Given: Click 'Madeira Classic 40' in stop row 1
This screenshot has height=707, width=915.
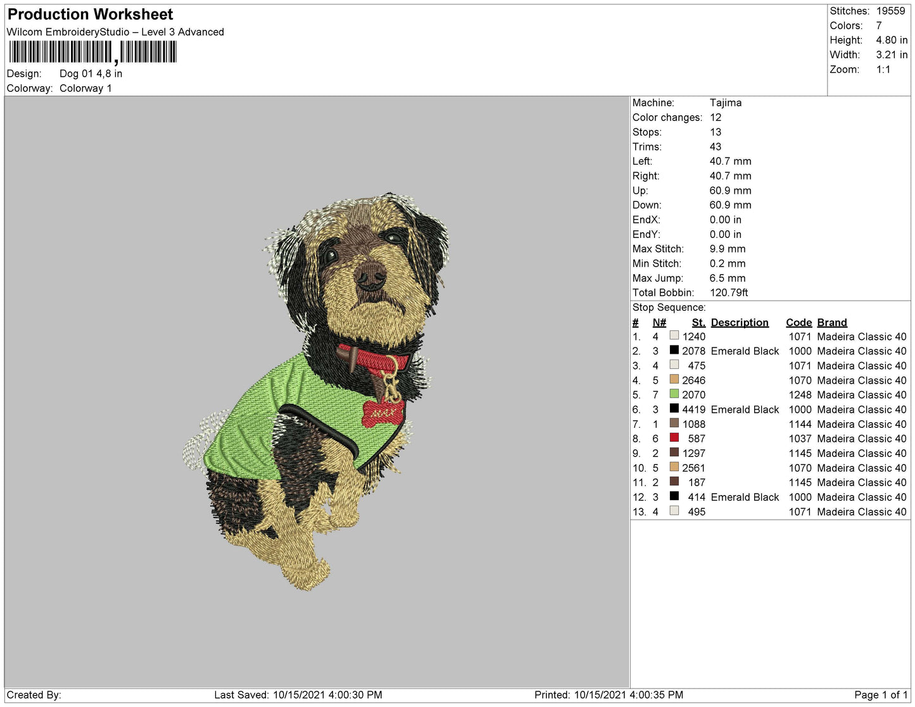Looking at the screenshot, I should click(862, 337).
